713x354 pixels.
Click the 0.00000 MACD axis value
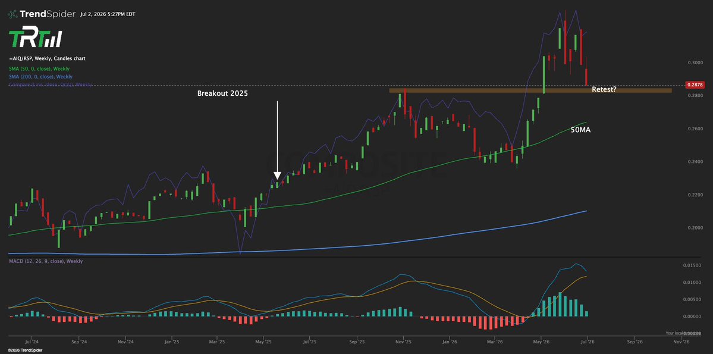pos(693,317)
